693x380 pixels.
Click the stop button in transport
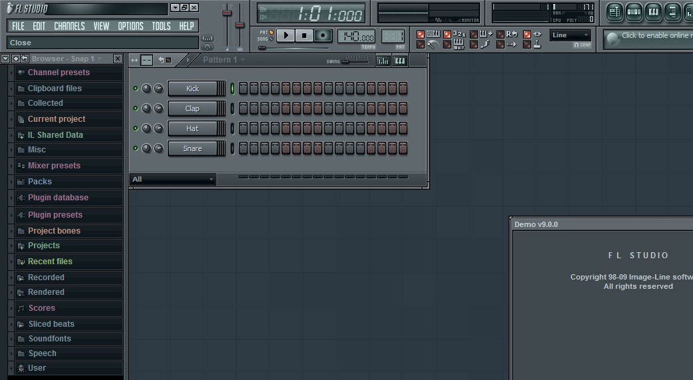[304, 35]
